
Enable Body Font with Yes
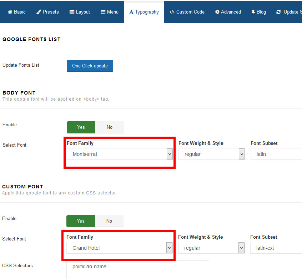point(81,127)
